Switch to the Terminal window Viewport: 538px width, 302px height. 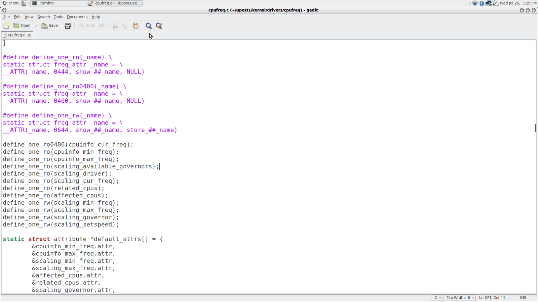coord(57,3)
